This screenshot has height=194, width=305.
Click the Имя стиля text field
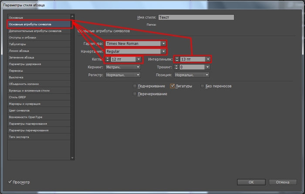pos(196,17)
